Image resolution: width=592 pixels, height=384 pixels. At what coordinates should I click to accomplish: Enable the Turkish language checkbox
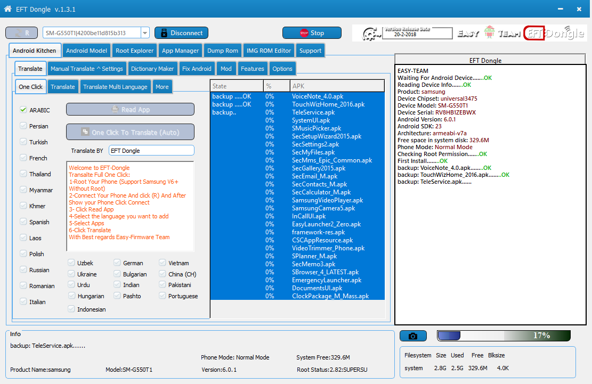pyautogui.click(x=23, y=142)
